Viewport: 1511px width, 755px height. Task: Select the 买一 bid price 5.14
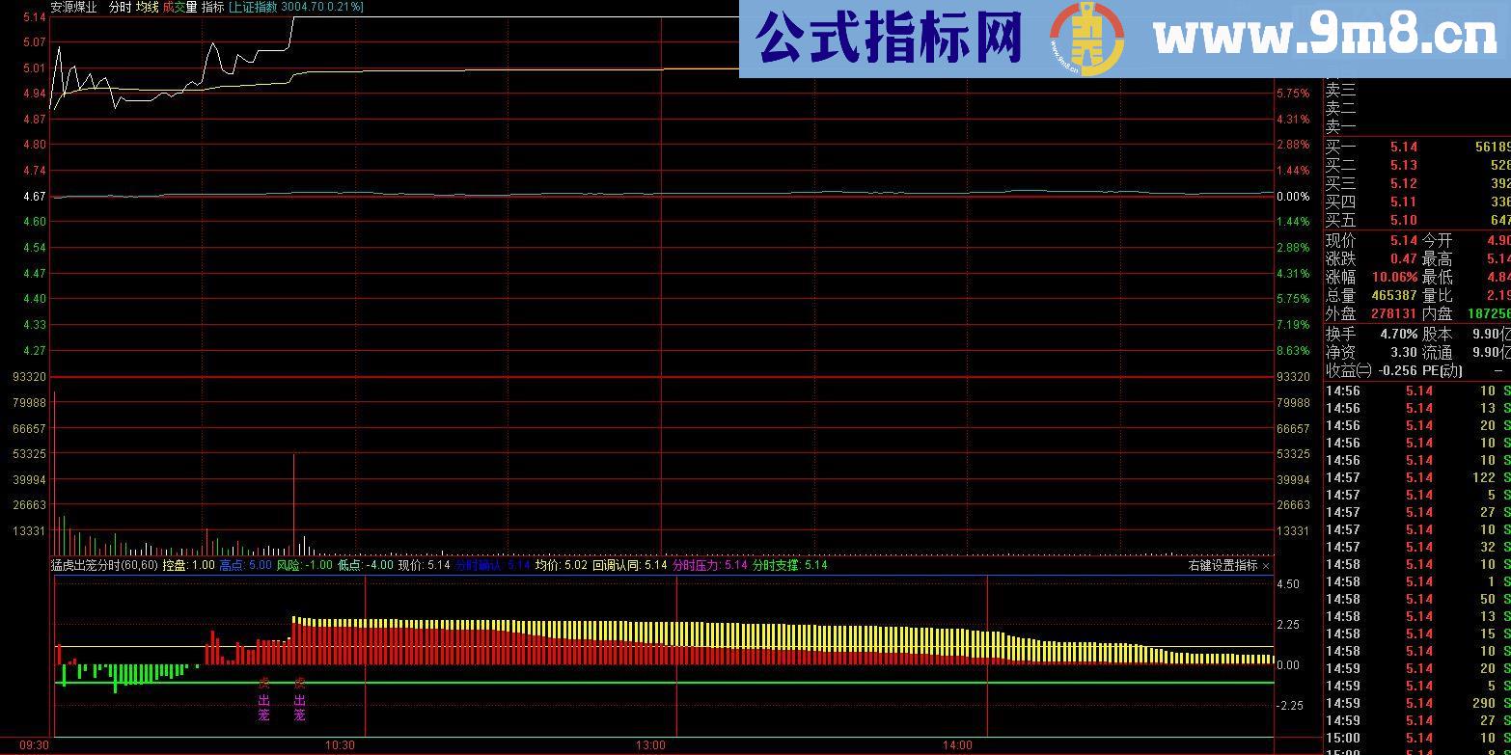click(1405, 145)
